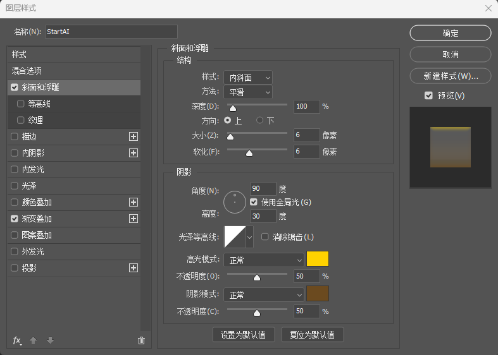Image resolution: width=498 pixels, height=355 pixels.
Task: Toggle 使用全局光(G) checkbox
Action: 254,202
